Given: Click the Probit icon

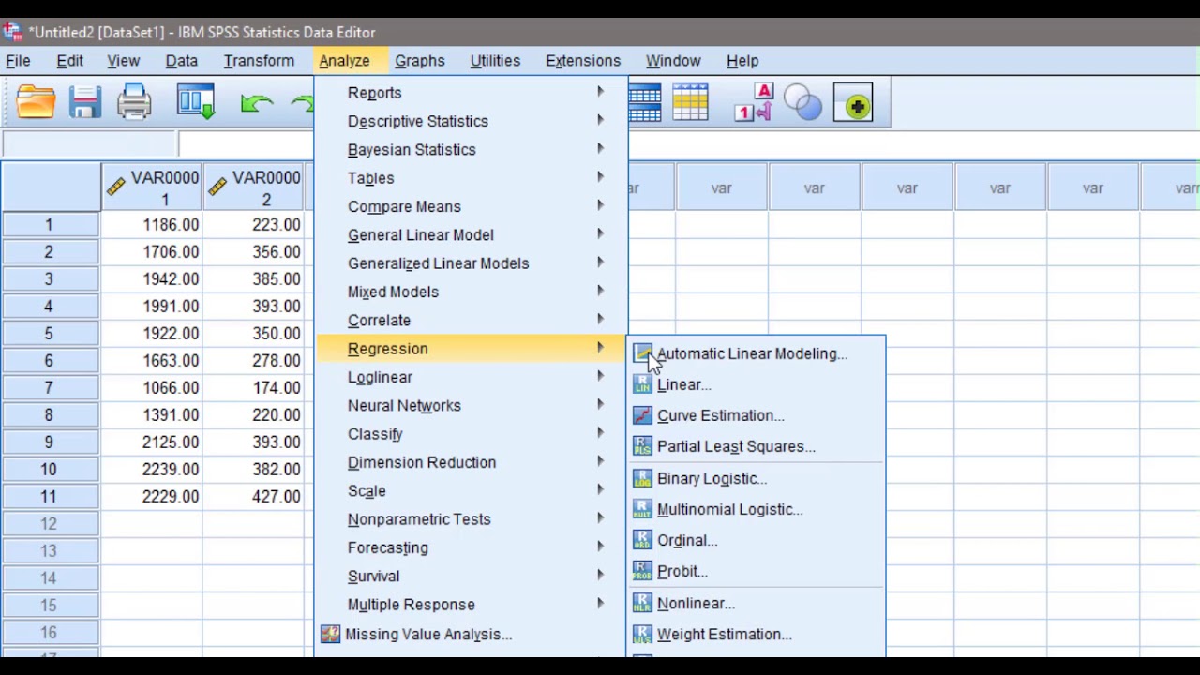Looking at the screenshot, I should (642, 571).
